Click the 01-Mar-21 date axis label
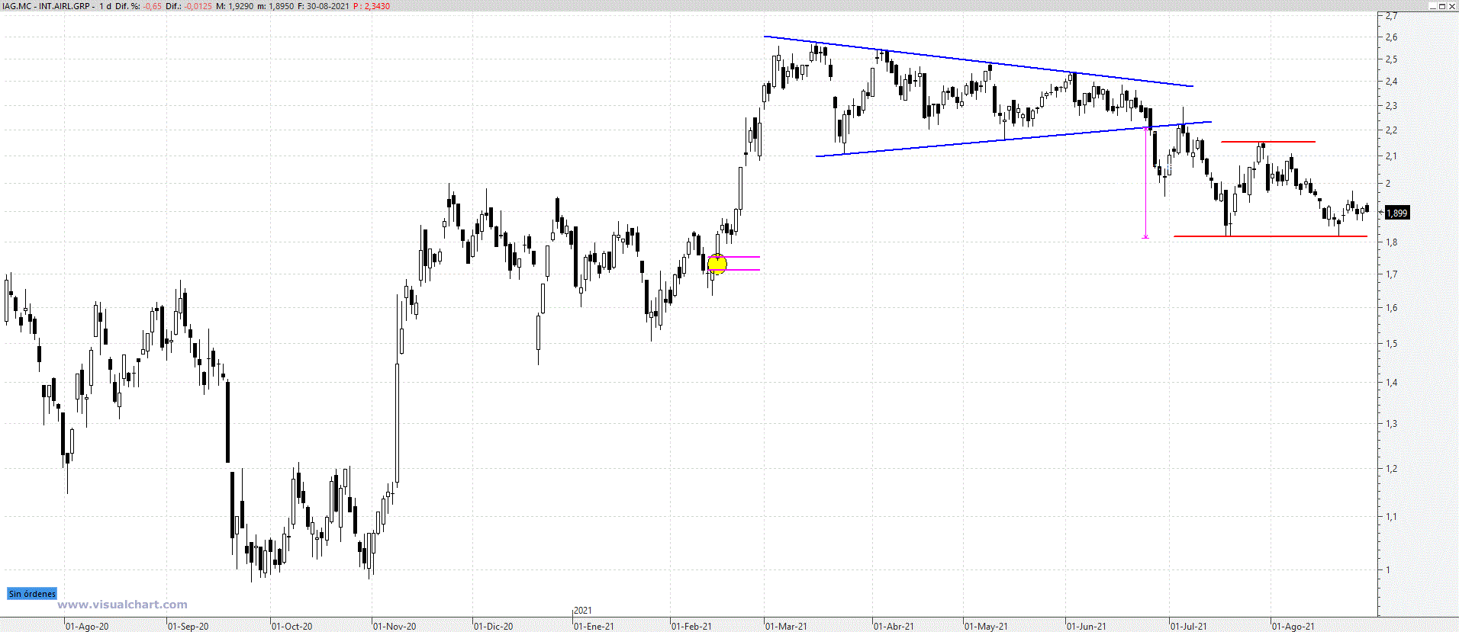The image size is (1459, 632). pyautogui.click(x=787, y=626)
